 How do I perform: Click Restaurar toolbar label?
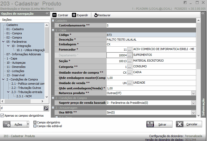(104, 15)
